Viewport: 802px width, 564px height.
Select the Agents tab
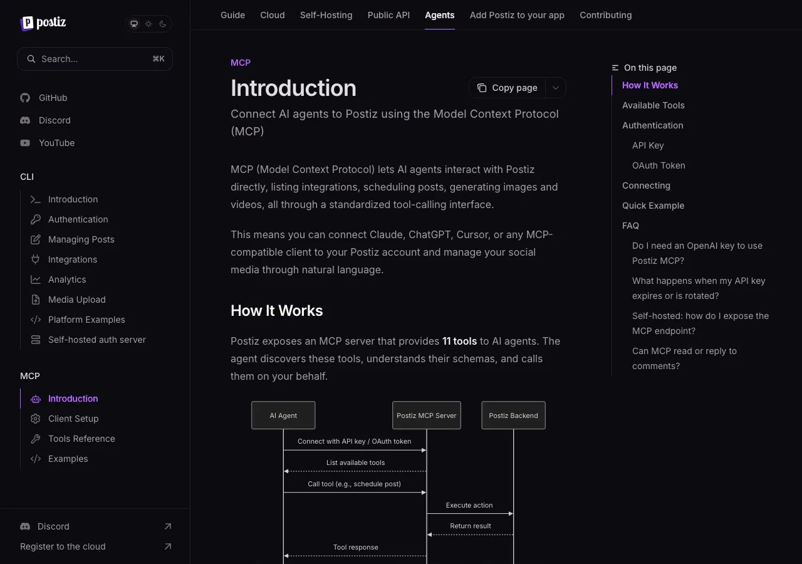(440, 15)
